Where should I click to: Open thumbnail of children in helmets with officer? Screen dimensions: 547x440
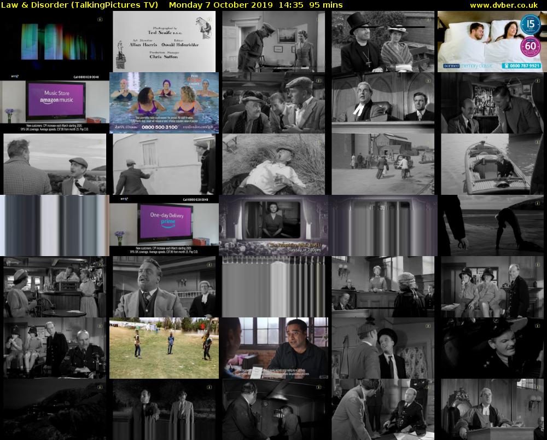[492, 287]
